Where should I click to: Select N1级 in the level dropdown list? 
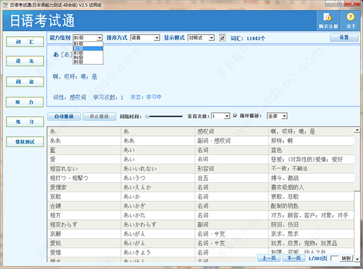pyautogui.click(x=88, y=44)
